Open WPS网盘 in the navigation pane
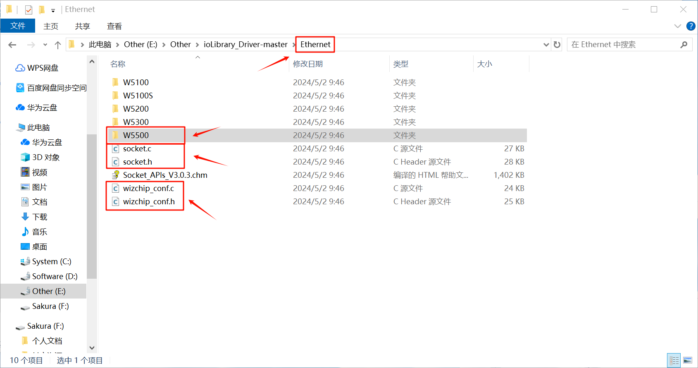The width and height of the screenshot is (698, 368). [x=43, y=68]
